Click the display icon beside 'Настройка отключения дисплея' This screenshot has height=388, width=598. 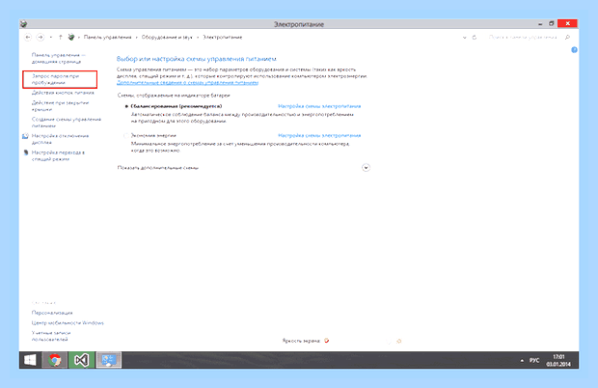25,136
